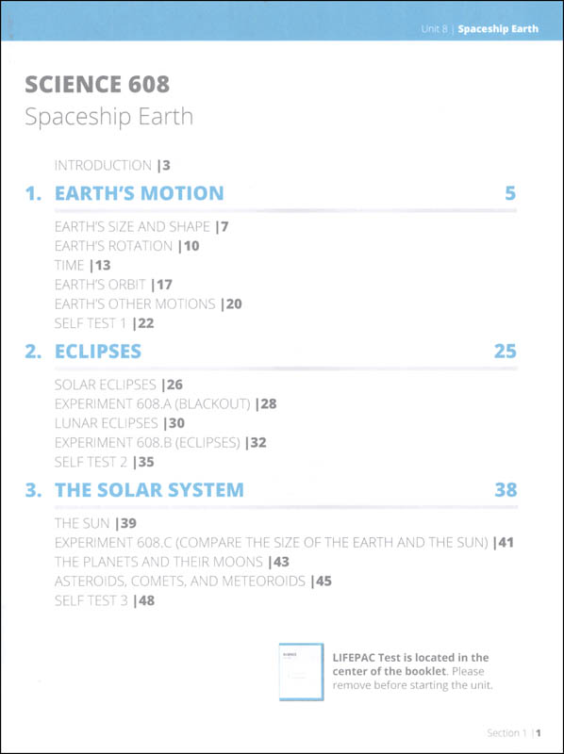This screenshot has width=564, height=754.
Task: Open Experiment 608.B (Eclipses) entry
Action: tap(160, 442)
